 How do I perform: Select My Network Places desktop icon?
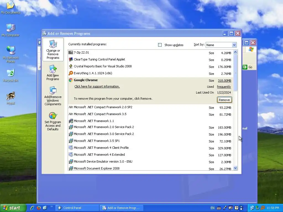coord(11,54)
